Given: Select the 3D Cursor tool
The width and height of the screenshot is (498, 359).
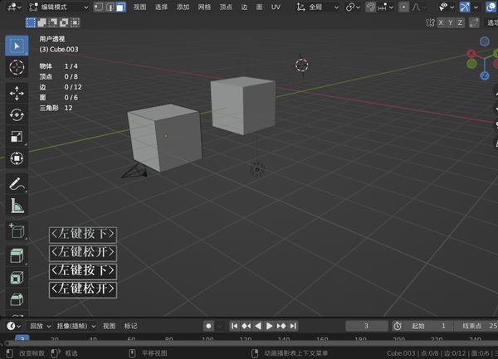Looking at the screenshot, I should pyautogui.click(x=17, y=67).
